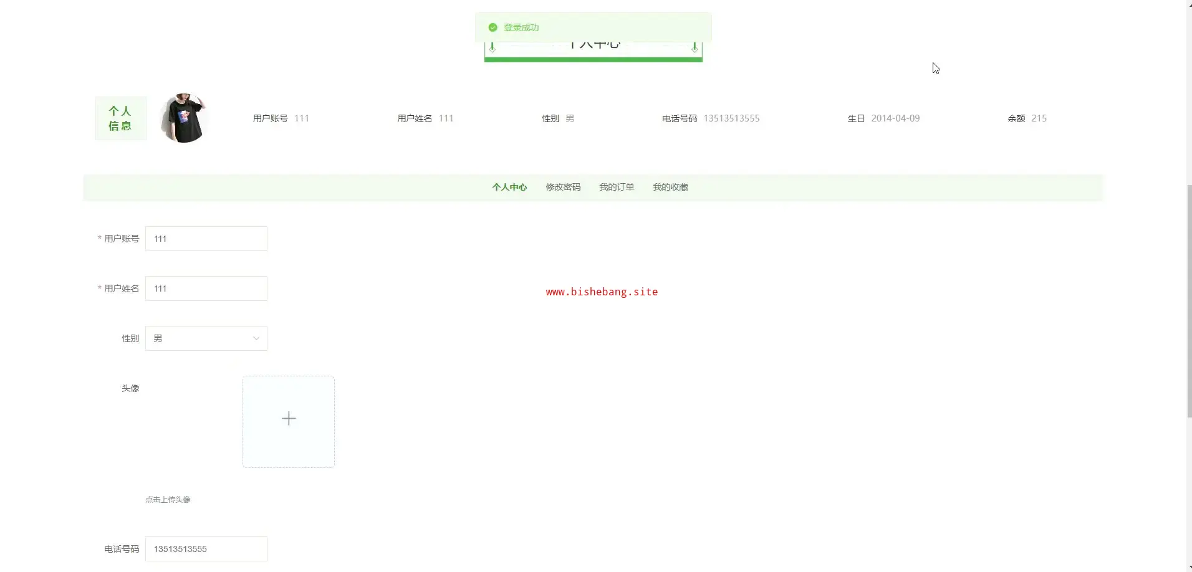The height and width of the screenshot is (572, 1192).
Task: Open the 性别 dropdown showing 男
Action: click(206, 338)
